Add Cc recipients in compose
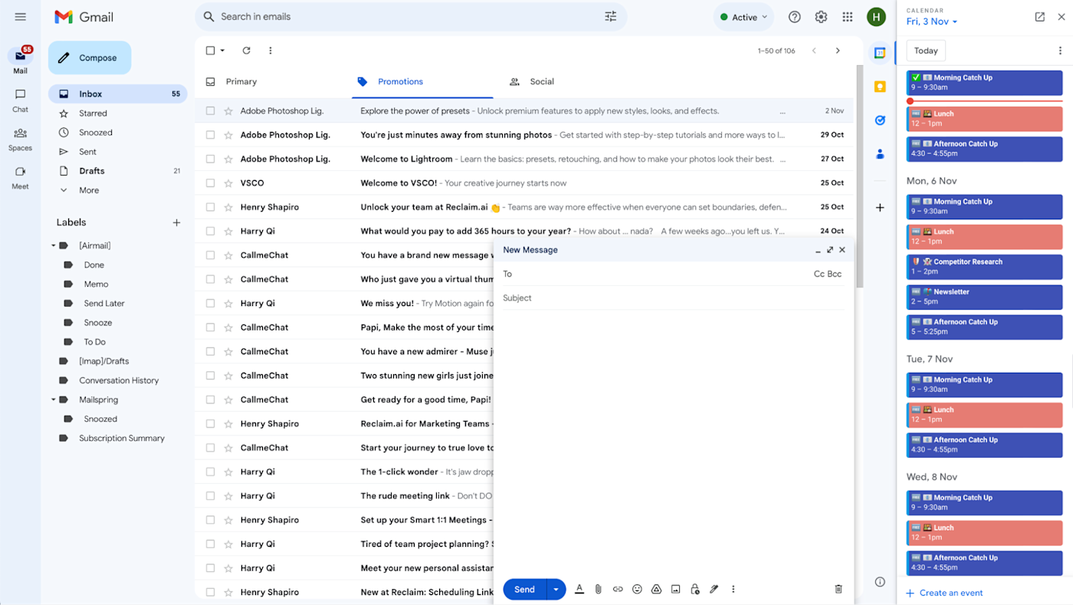This screenshot has height=605, width=1073. [x=819, y=274]
